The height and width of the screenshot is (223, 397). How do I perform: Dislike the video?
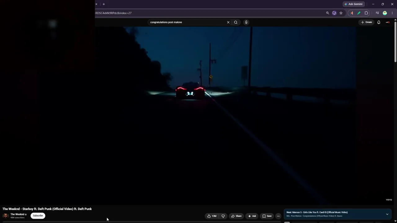click(223, 216)
